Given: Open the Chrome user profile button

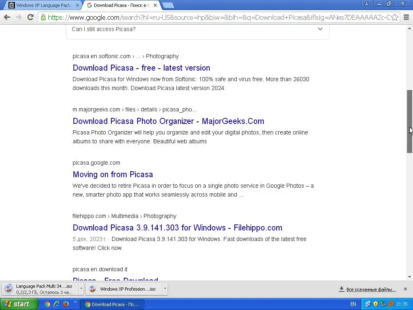Looking at the screenshot, I should (x=366, y=3).
